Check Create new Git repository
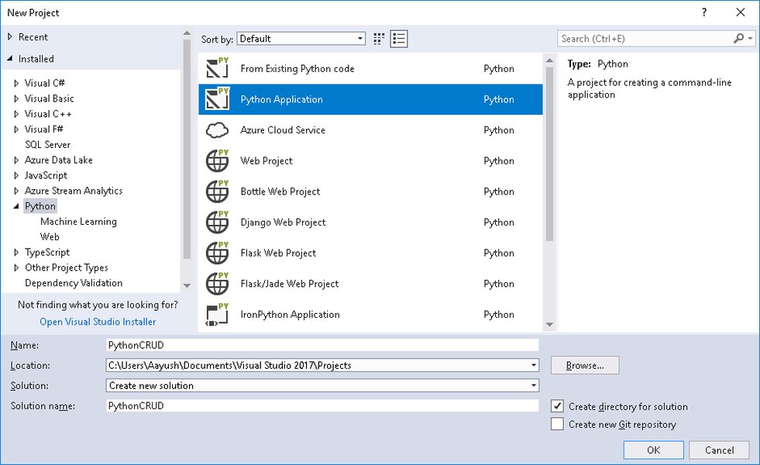 point(555,425)
